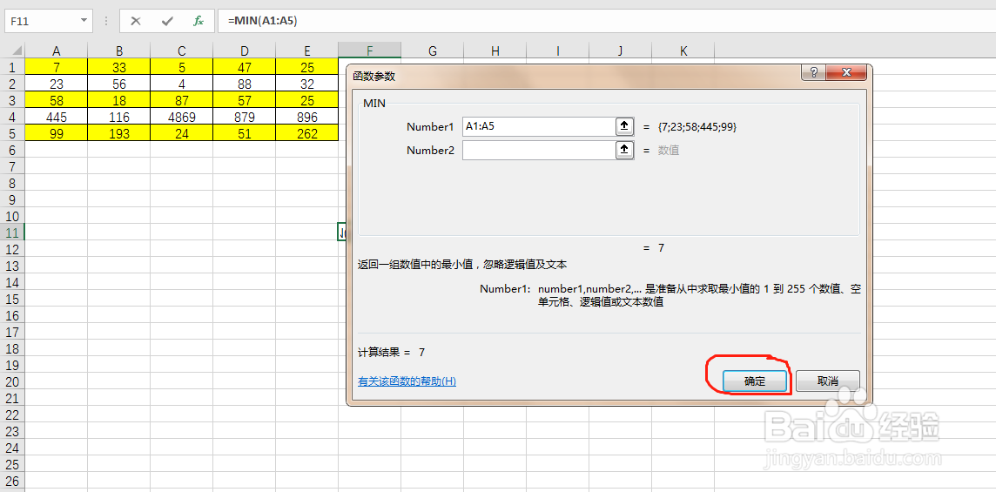Cancel formula entry with the X icon
This screenshot has height=492, width=996.
click(135, 21)
